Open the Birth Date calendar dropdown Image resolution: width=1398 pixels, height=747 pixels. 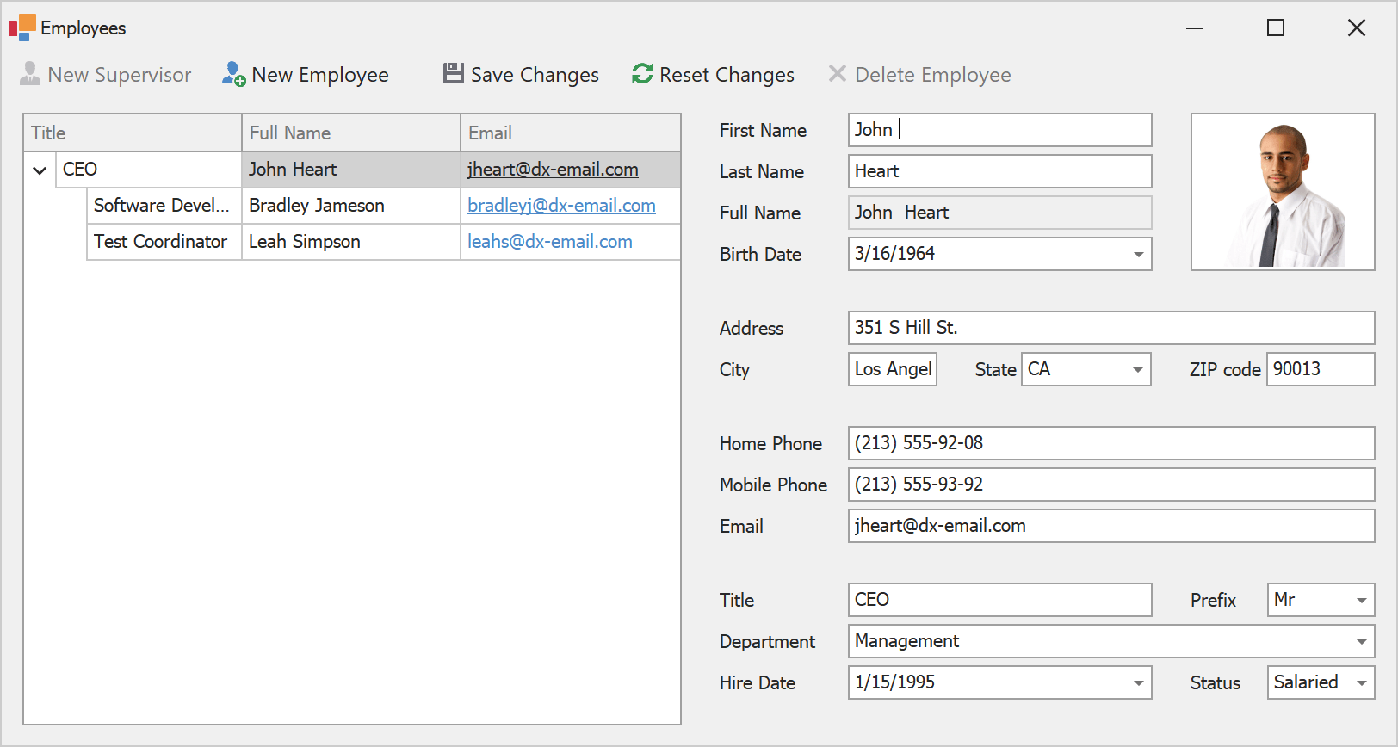1138,254
